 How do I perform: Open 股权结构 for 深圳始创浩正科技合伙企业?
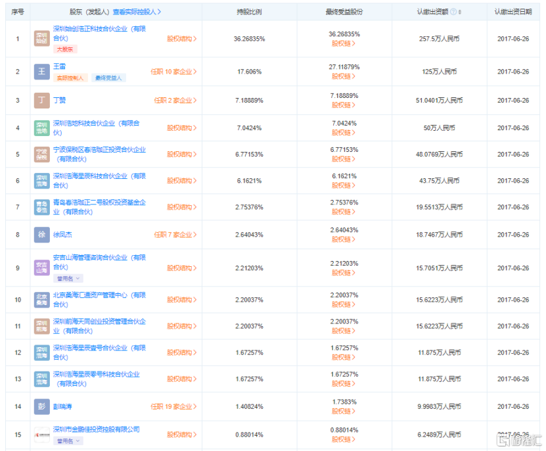pos(181,39)
